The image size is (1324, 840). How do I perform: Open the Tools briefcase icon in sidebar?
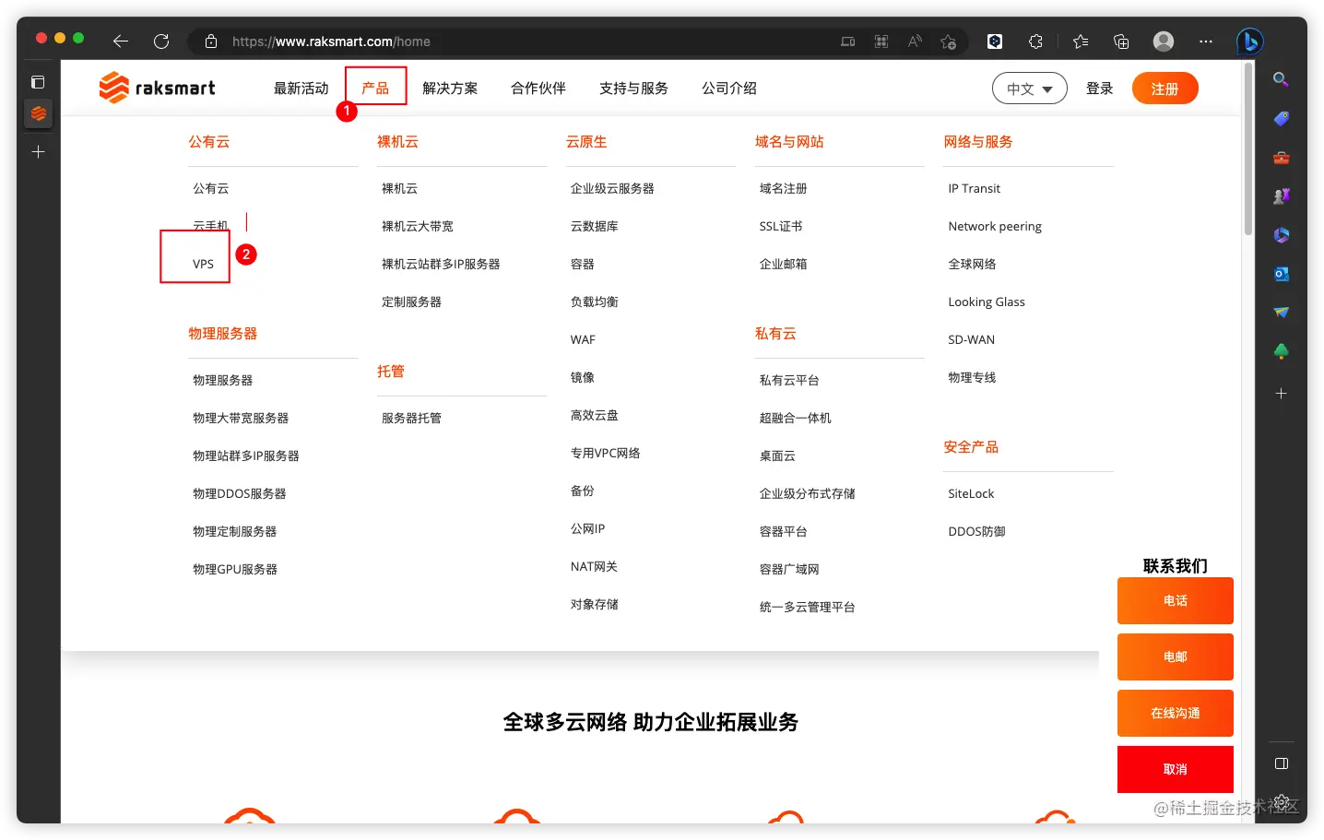point(1281,158)
